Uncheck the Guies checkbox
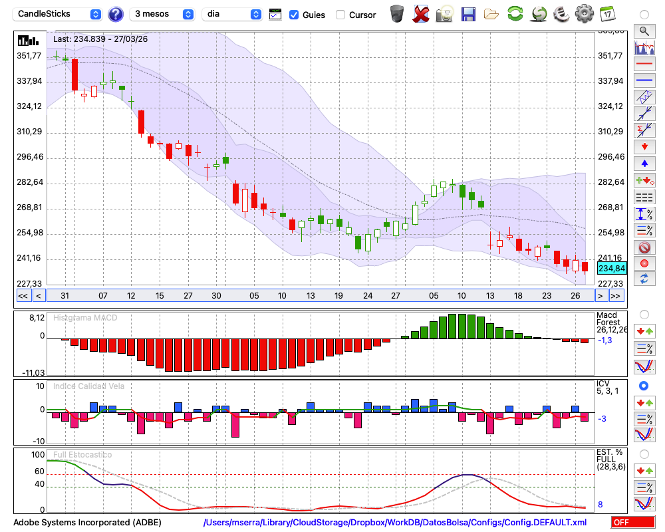The width and height of the screenshot is (665, 532). (x=294, y=15)
